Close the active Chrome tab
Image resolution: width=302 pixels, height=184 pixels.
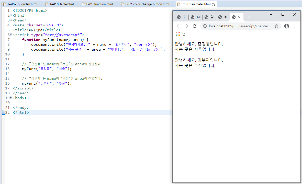239,17
